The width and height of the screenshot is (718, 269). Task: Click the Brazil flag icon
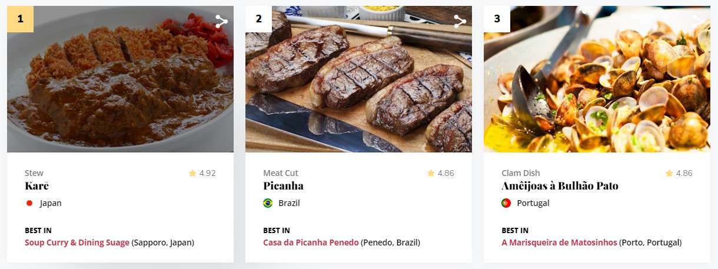(268, 203)
